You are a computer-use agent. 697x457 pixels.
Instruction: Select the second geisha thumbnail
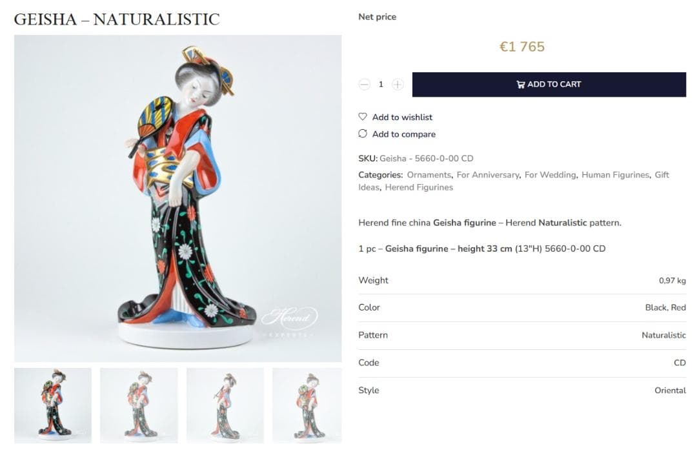pyautogui.click(x=139, y=405)
